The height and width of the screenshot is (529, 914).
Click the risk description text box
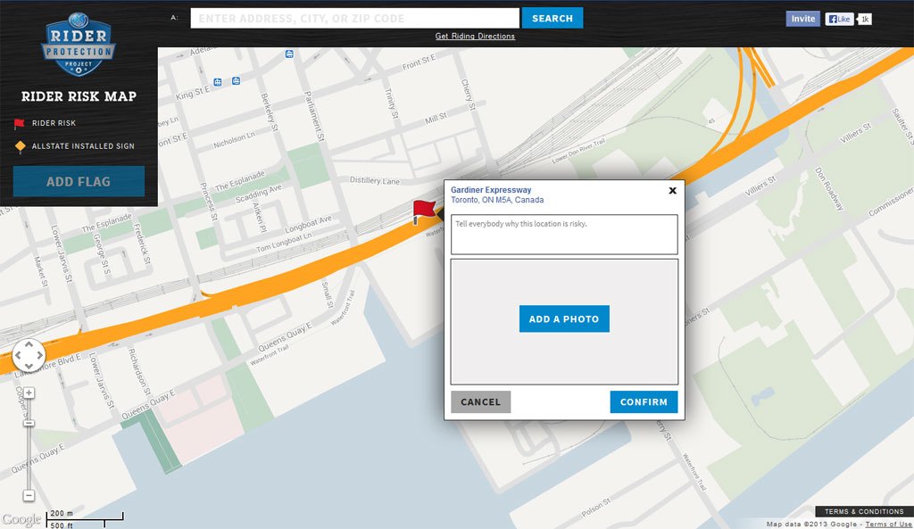click(563, 234)
